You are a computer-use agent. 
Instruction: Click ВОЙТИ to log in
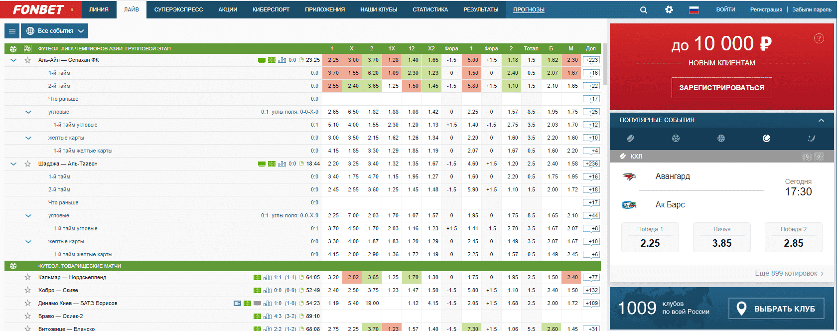tap(726, 9)
